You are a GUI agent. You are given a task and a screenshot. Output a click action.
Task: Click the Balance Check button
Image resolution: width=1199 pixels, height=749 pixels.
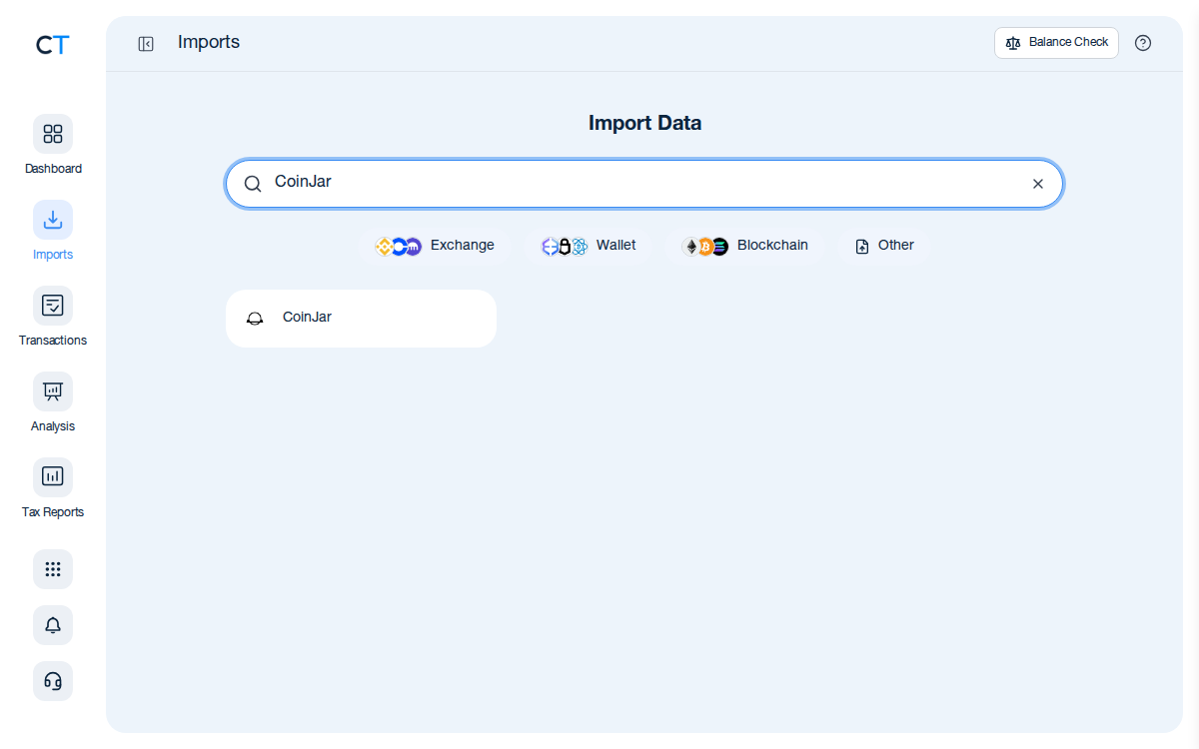click(x=1056, y=43)
